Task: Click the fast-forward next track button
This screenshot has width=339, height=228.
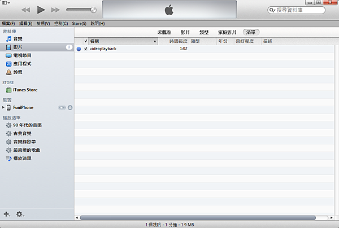Action: pos(55,10)
